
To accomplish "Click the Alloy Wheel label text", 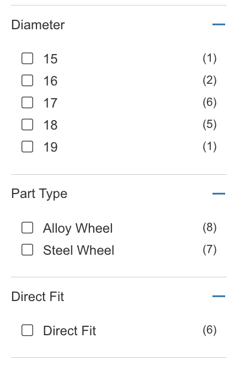I will [78, 228].
